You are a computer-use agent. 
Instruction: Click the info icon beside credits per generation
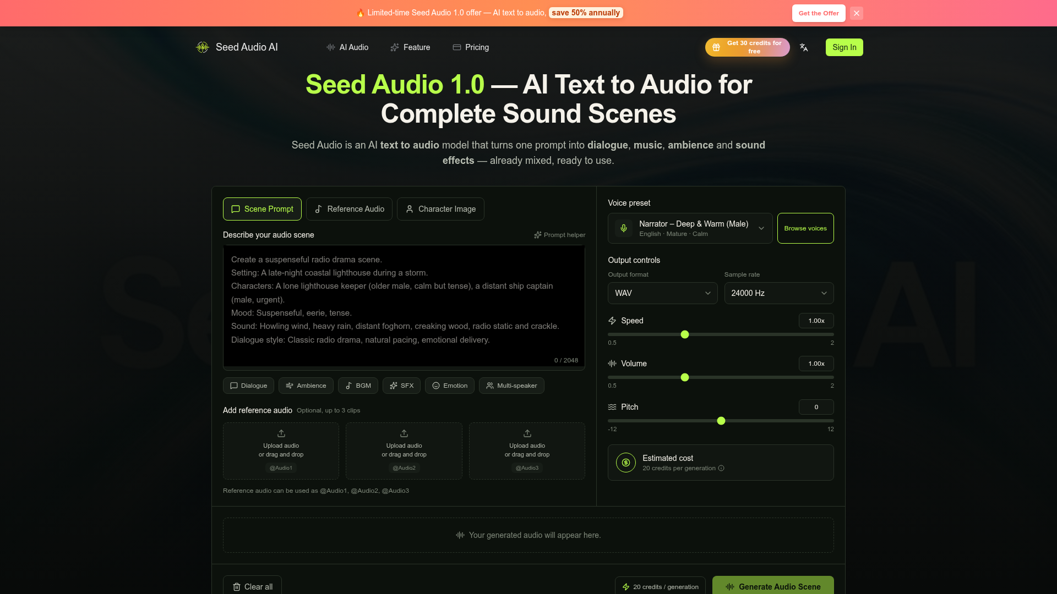click(x=721, y=468)
